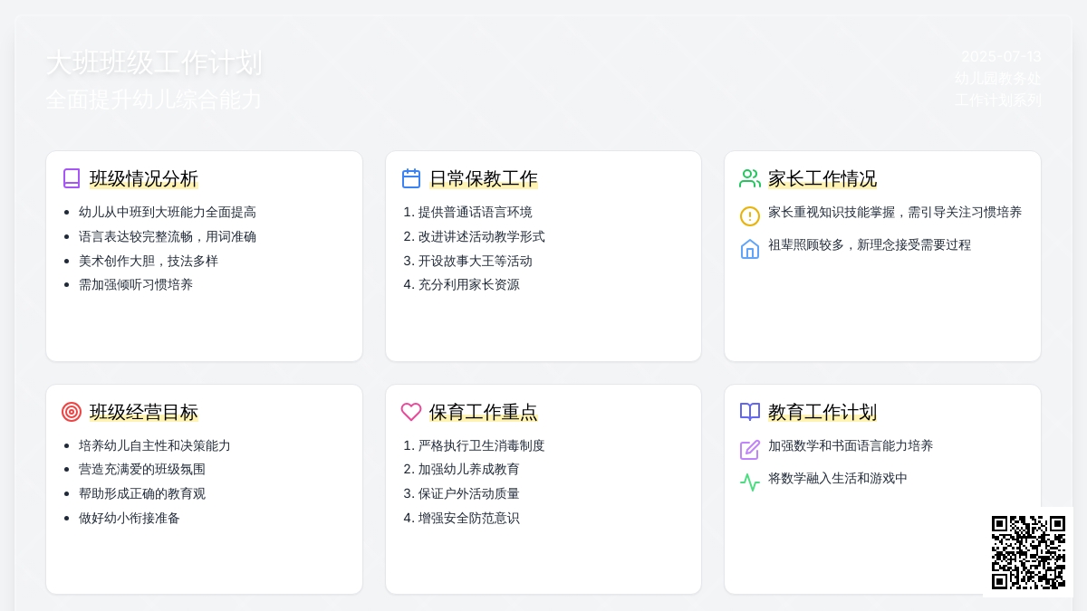Select the heading 家长工作情况
Screen dimensions: 1087x611
click(x=822, y=178)
